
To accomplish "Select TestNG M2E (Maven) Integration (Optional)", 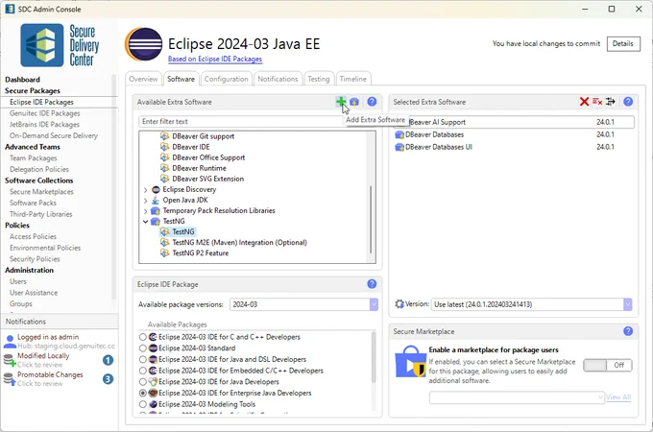I will click(x=239, y=242).
